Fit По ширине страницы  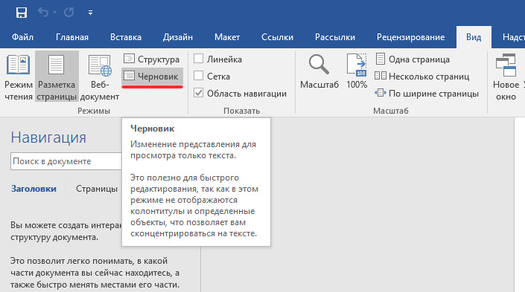coord(427,94)
